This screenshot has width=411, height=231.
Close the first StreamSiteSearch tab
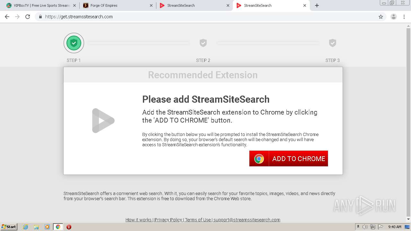(x=228, y=5)
